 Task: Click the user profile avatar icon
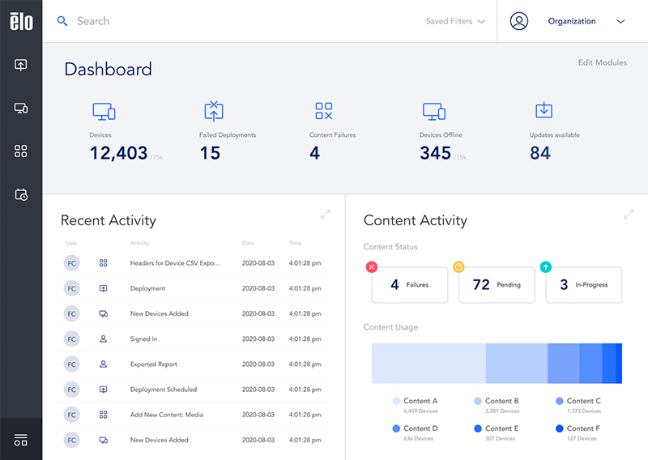tap(519, 21)
